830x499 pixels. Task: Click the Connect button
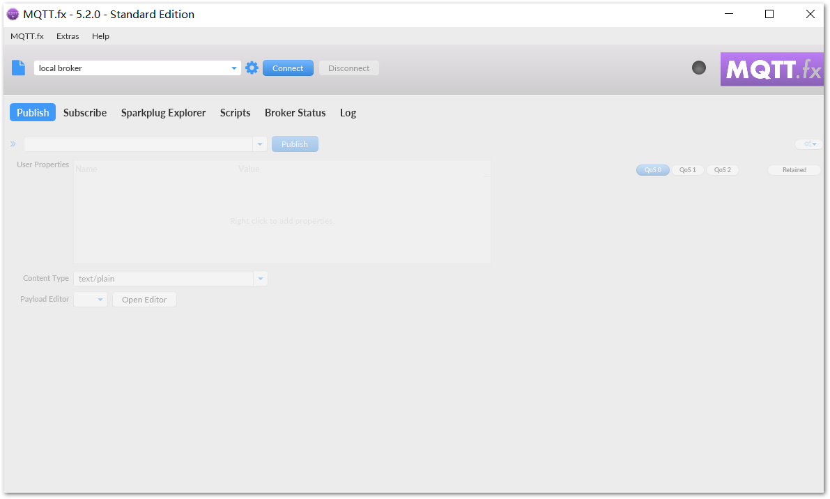[x=288, y=68]
